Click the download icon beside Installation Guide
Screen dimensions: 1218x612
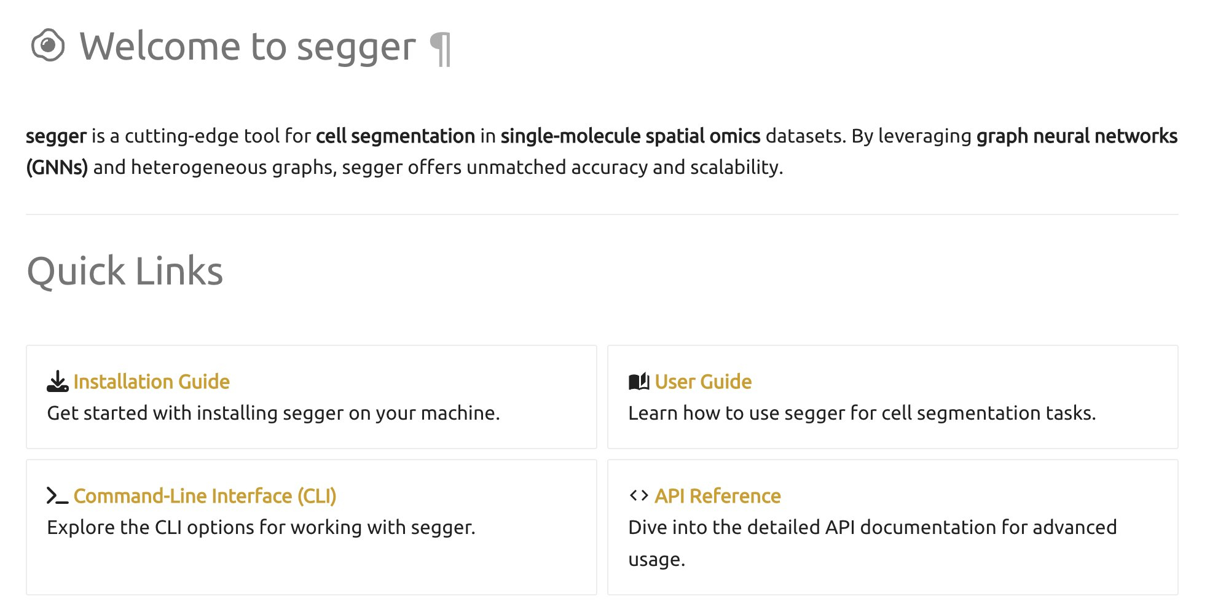58,382
